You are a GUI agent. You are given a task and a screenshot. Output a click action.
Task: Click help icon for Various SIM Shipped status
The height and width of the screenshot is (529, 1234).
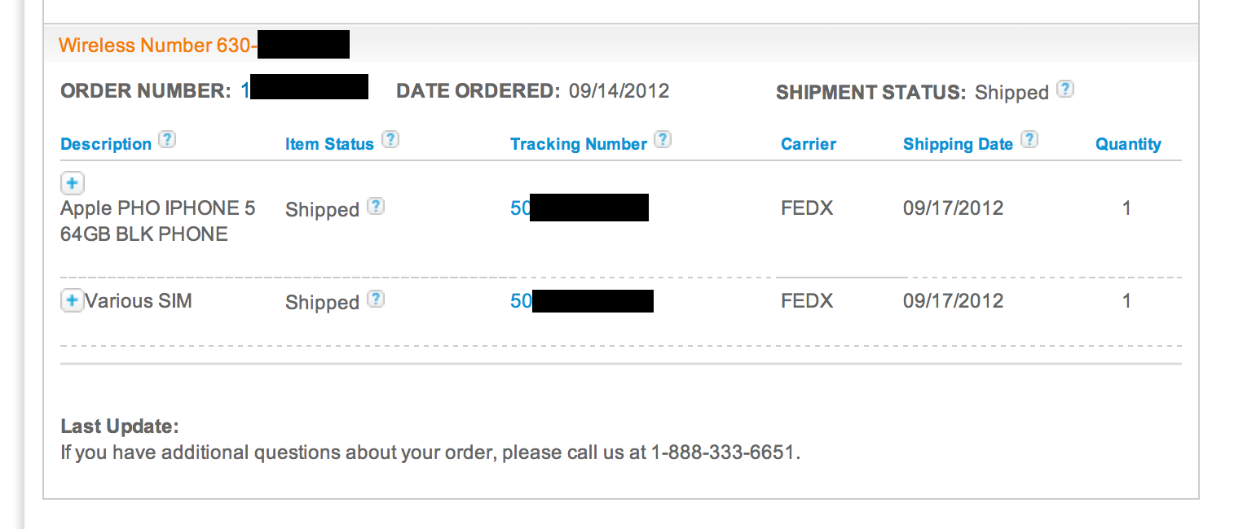(375, 299)
